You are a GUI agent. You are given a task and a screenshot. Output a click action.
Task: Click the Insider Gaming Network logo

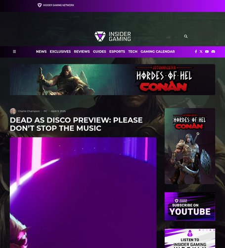(56, 5)
